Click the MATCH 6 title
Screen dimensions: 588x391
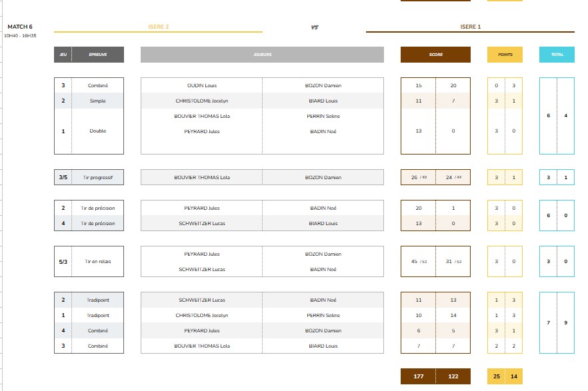20,27
